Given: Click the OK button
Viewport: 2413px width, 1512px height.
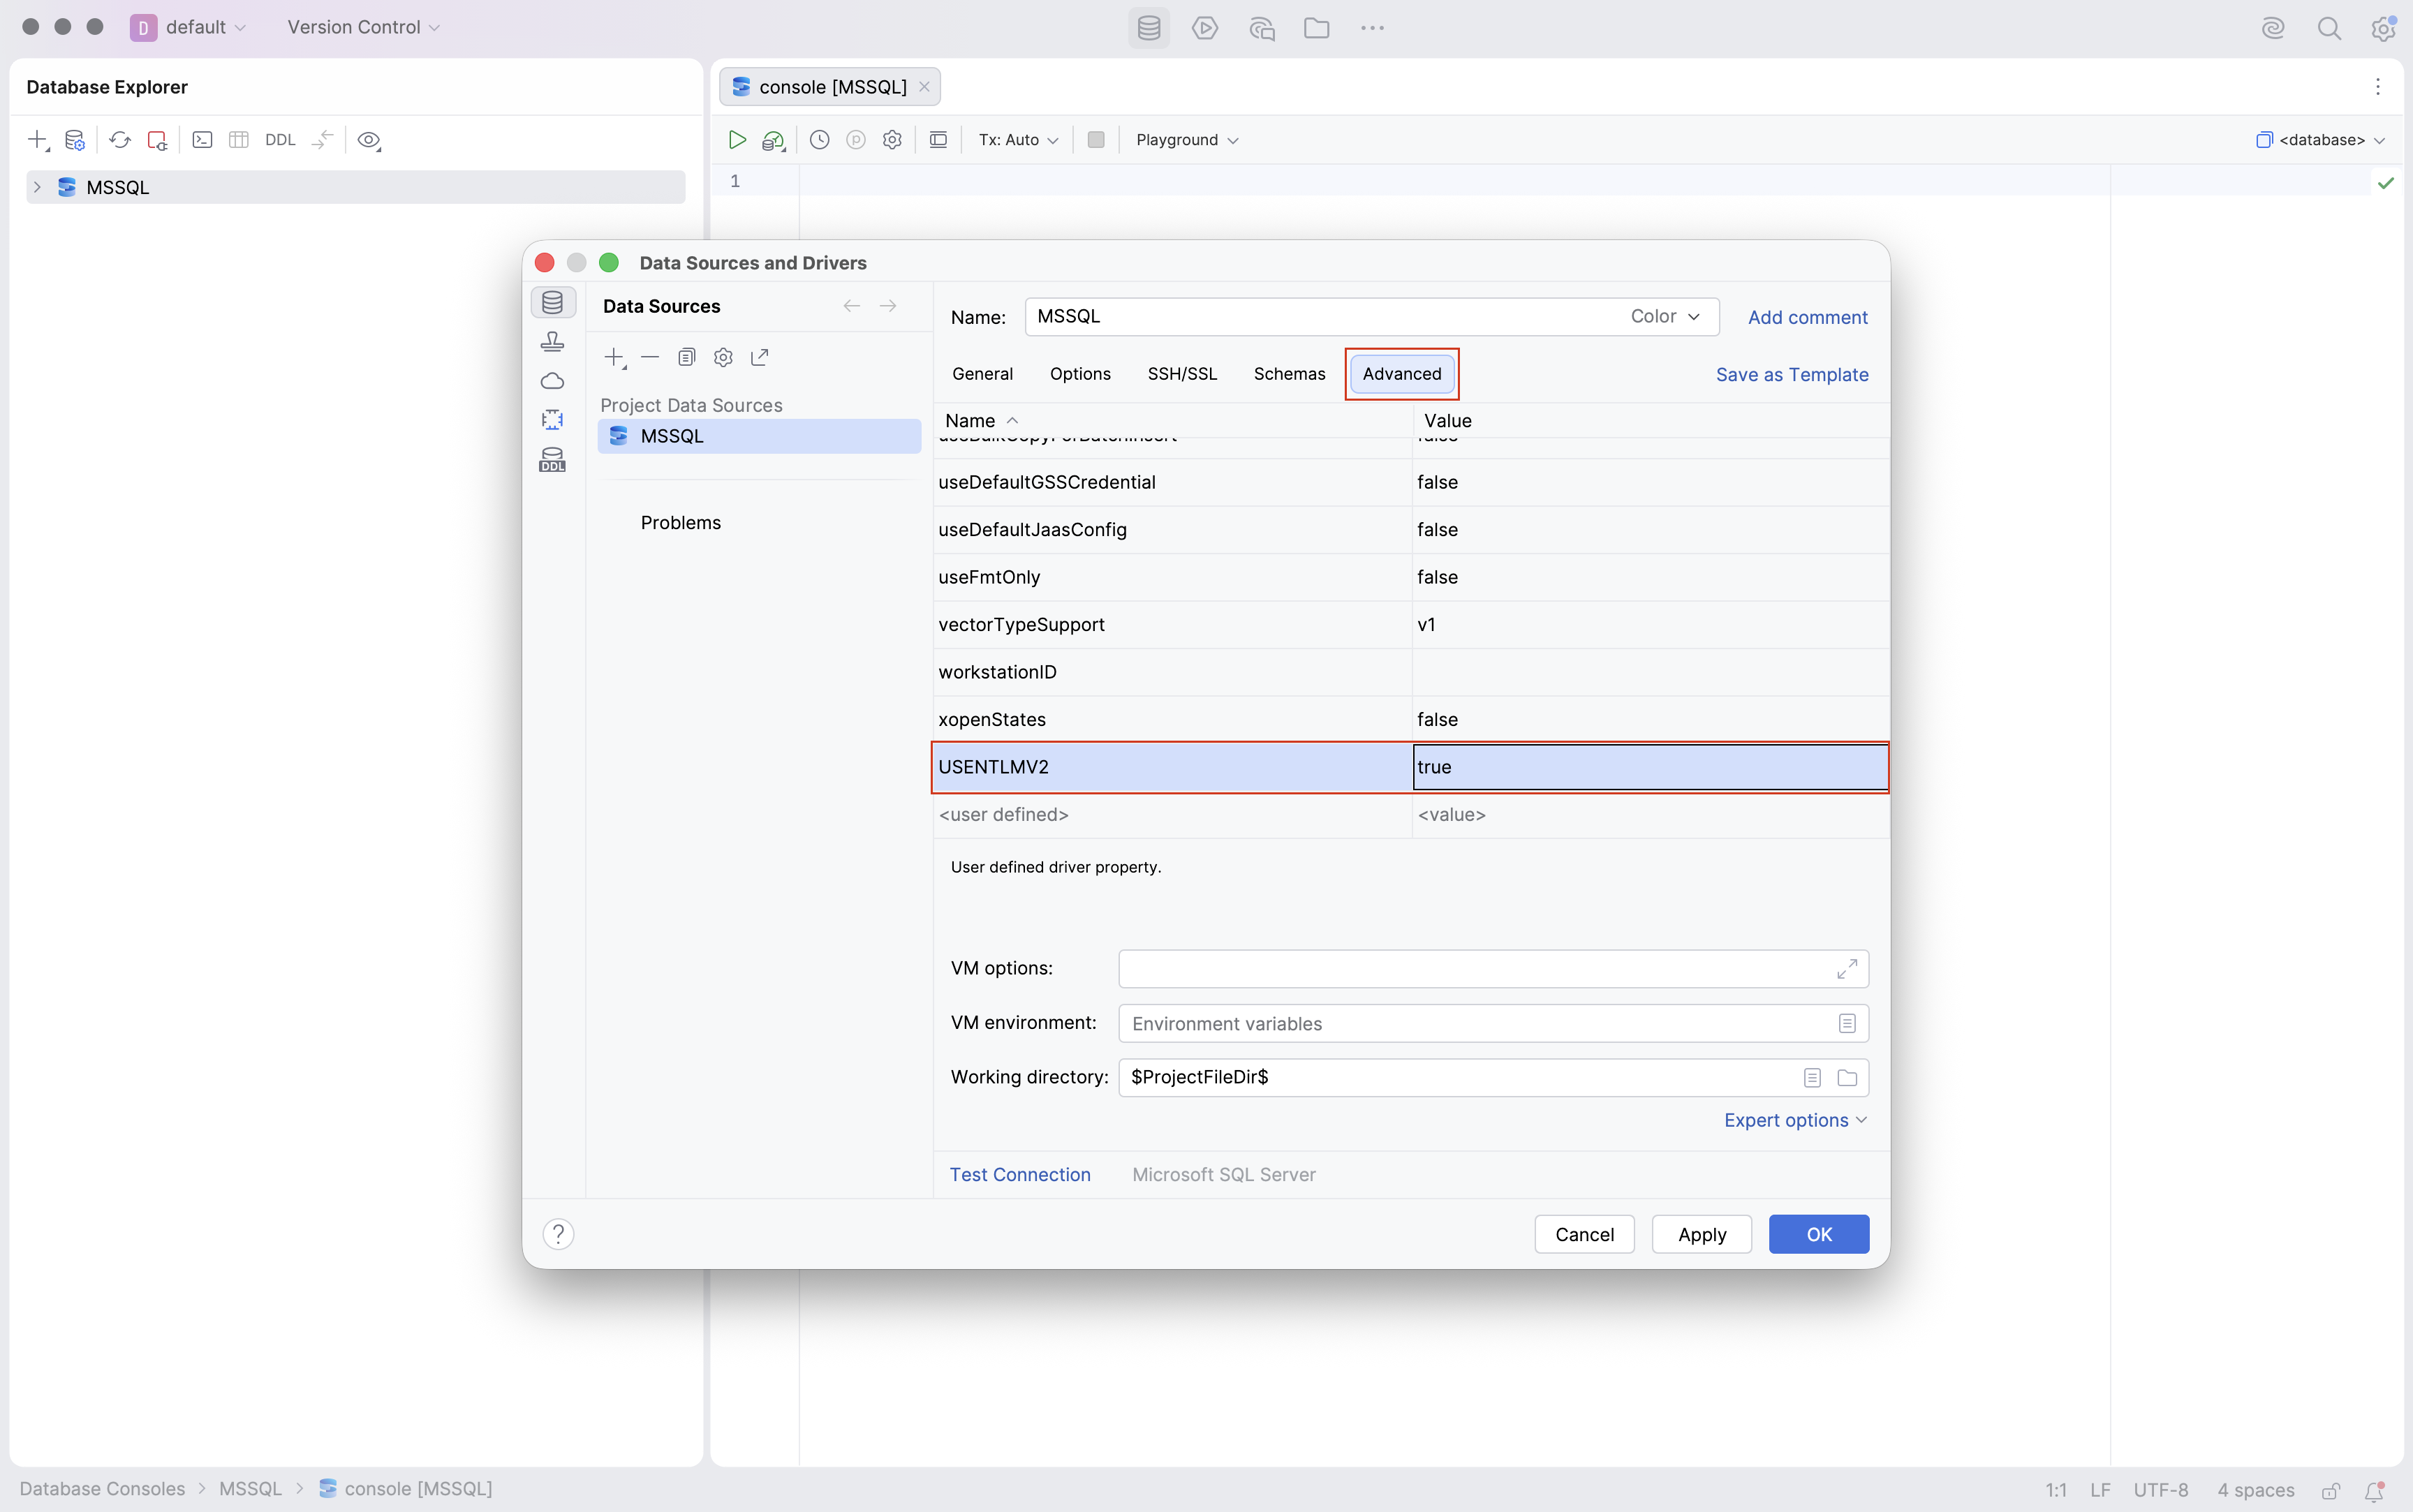Looking at the screenshot, I should (1819, 1234).
